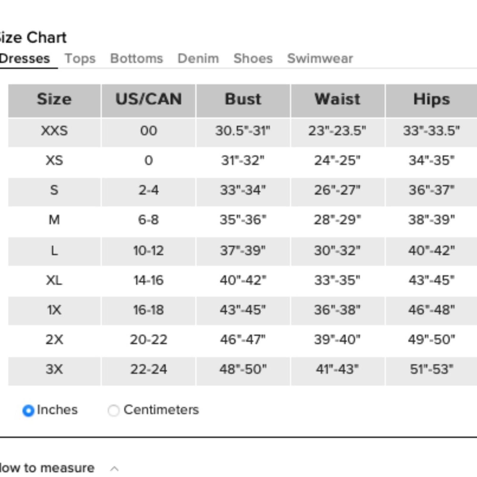This screenshot has height=477, width=477.
Task: Select the Centimeters radio button
Action: [114, 410]
